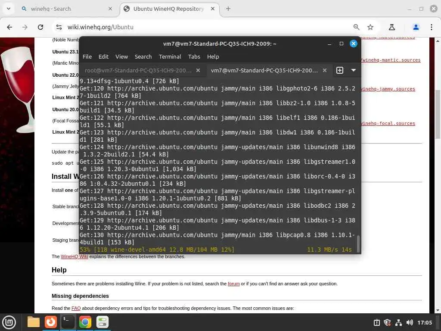The width and height of the screenshot is (441, 331).
Task: Open site information icon in address bar
Action: [x=59, y=27]
